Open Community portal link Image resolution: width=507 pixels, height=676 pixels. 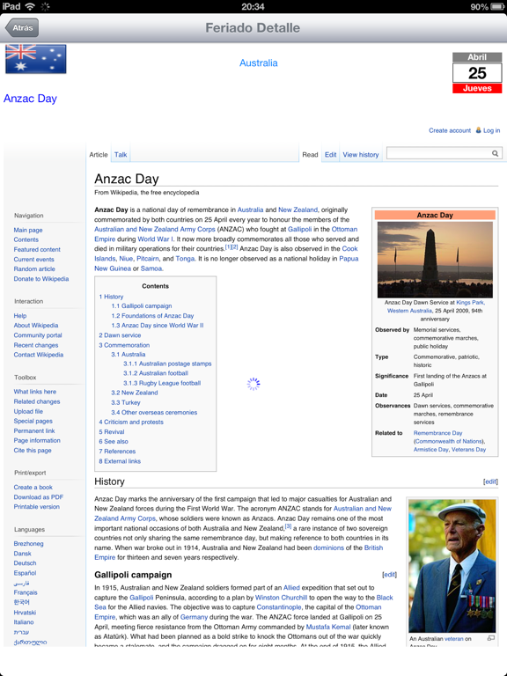38,335
